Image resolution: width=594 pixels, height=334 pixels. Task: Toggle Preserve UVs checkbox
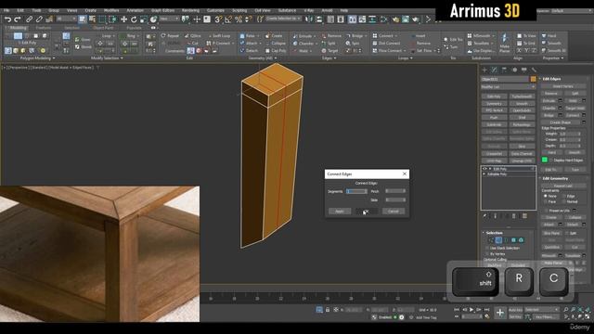(x=547, y=211)
